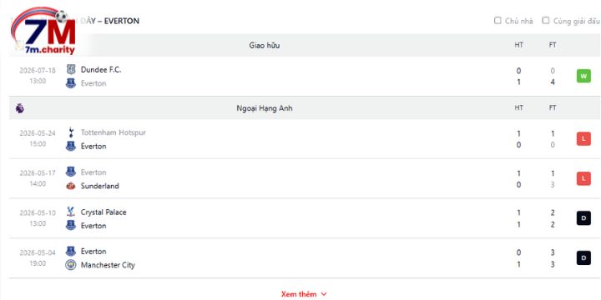
Task: Click the 2026-05-17 match date
Action: tap(38, 173)
